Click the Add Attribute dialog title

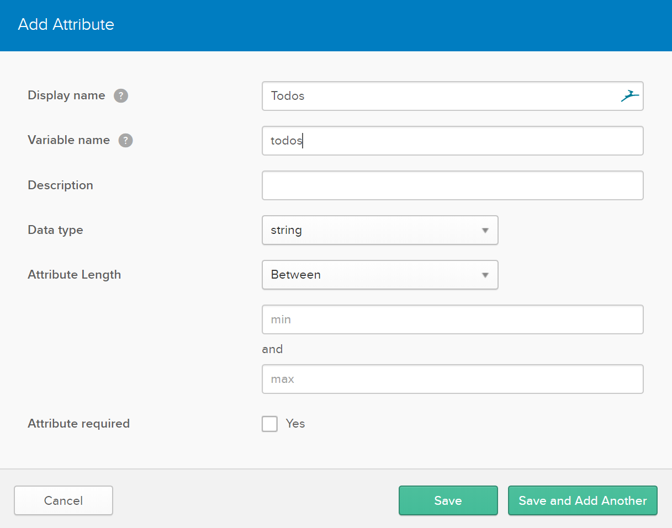coord(66,25)
